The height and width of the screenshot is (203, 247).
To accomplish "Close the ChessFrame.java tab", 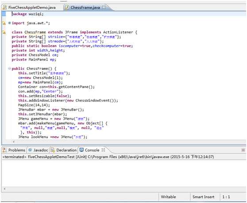I will tap(104, 7).
